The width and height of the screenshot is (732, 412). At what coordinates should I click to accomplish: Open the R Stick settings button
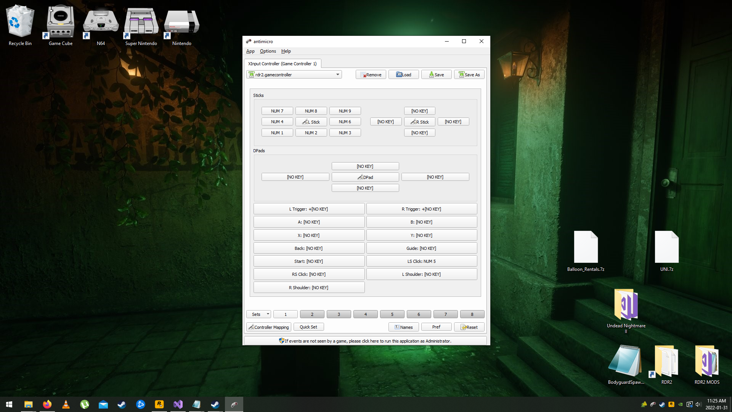coord(419,122)
